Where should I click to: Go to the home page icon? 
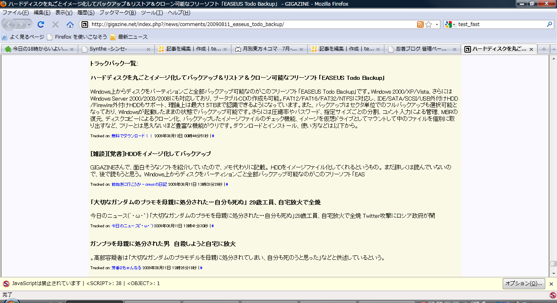[x=70, y=24]
